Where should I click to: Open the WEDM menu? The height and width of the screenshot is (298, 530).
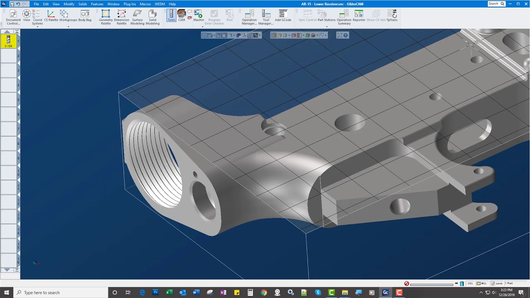[x=160, y=4]
